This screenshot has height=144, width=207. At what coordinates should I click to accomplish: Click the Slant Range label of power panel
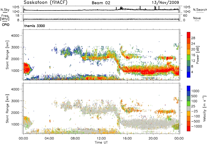7,55
